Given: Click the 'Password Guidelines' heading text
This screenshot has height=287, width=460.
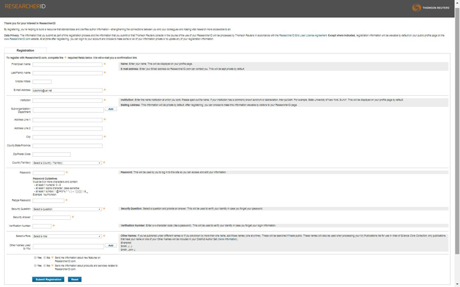Looking at the screenshot, I should 45,179.
